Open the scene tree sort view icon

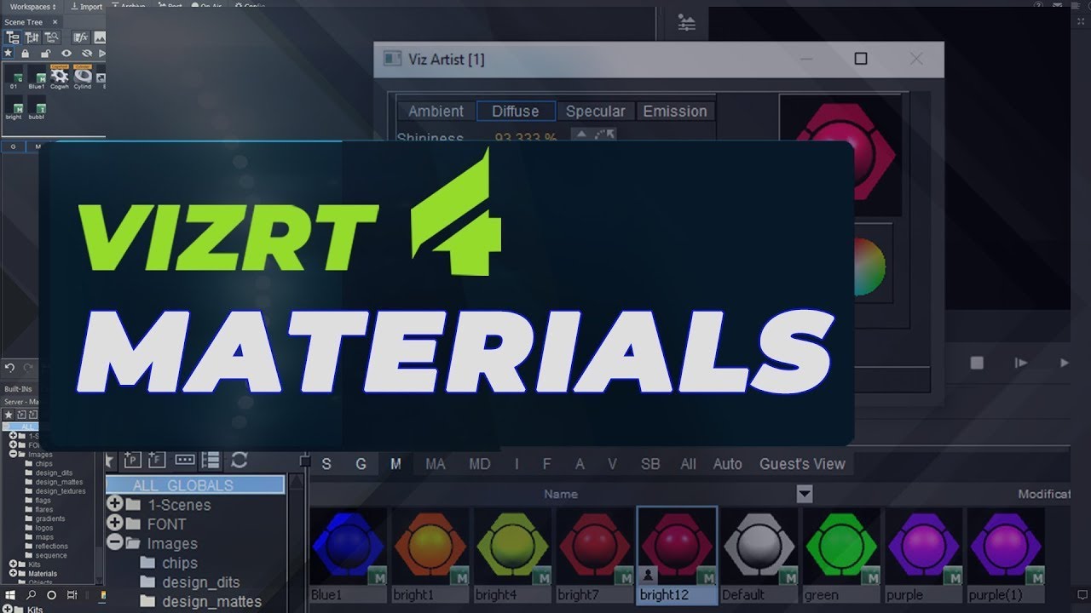[x=32, y=37]
